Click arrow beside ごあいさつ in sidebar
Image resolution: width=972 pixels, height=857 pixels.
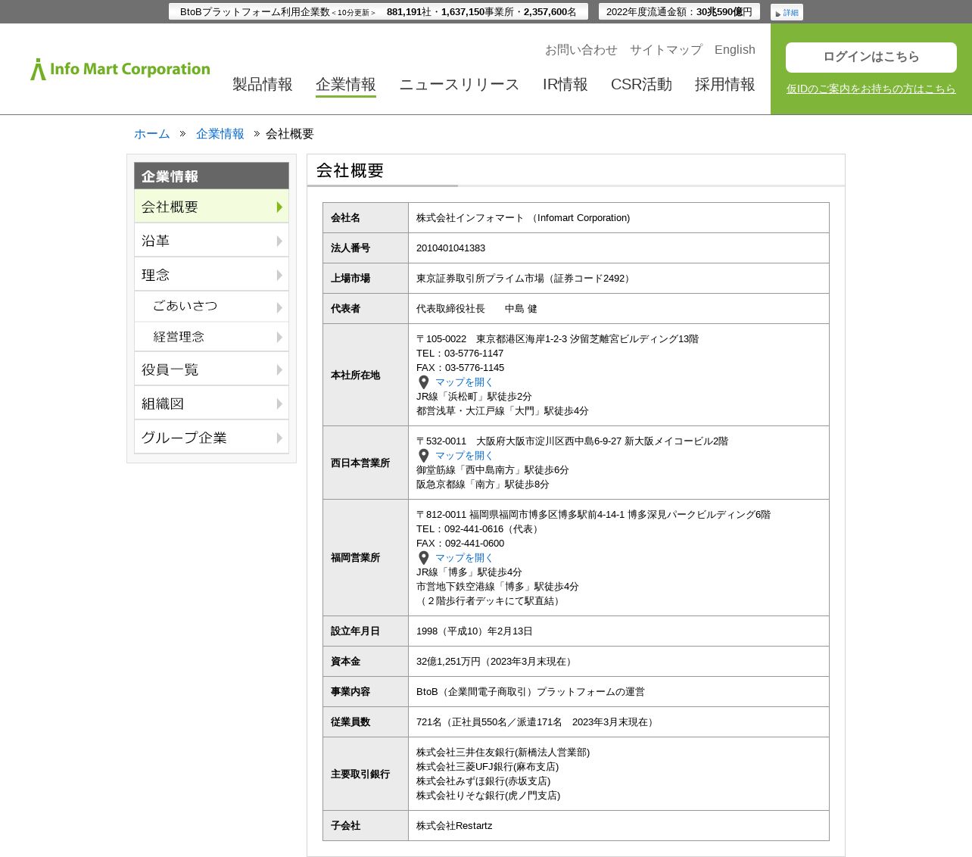coord(279,307)
